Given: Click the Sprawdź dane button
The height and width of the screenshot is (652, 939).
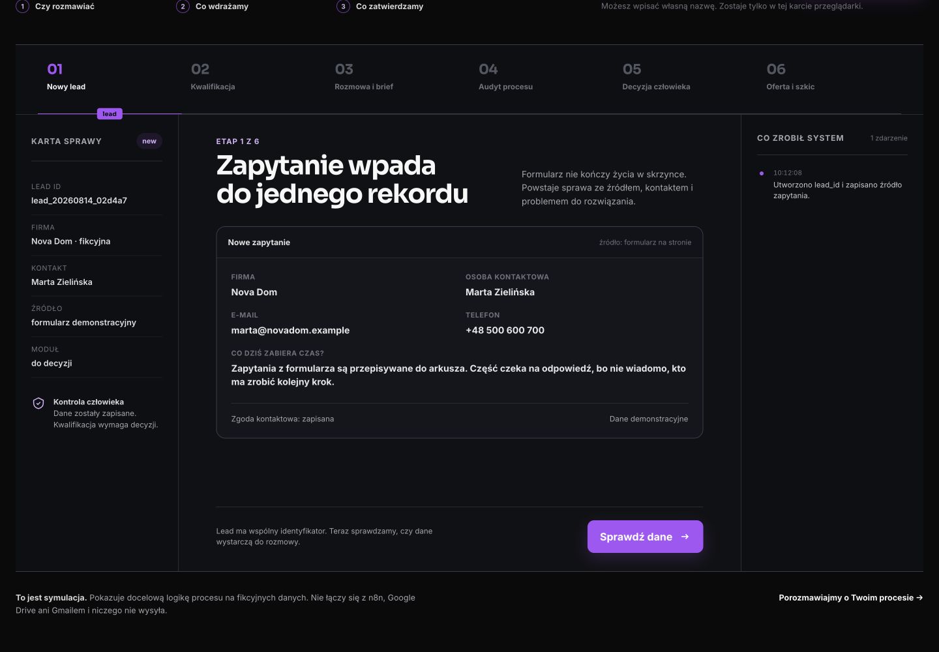Looking at the screenshot, I should pos(645,537).
